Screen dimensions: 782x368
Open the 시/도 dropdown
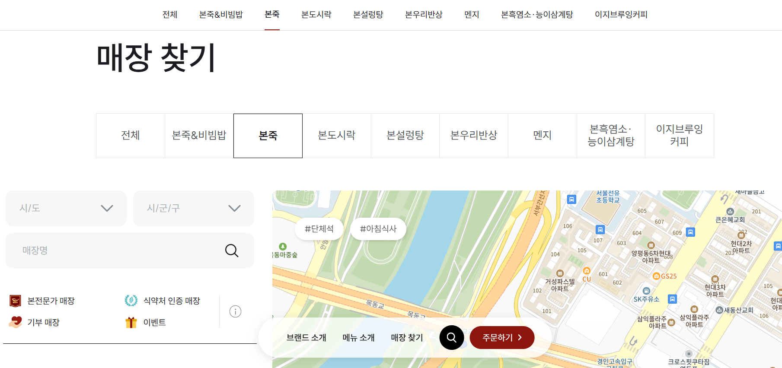coord(66,208)
